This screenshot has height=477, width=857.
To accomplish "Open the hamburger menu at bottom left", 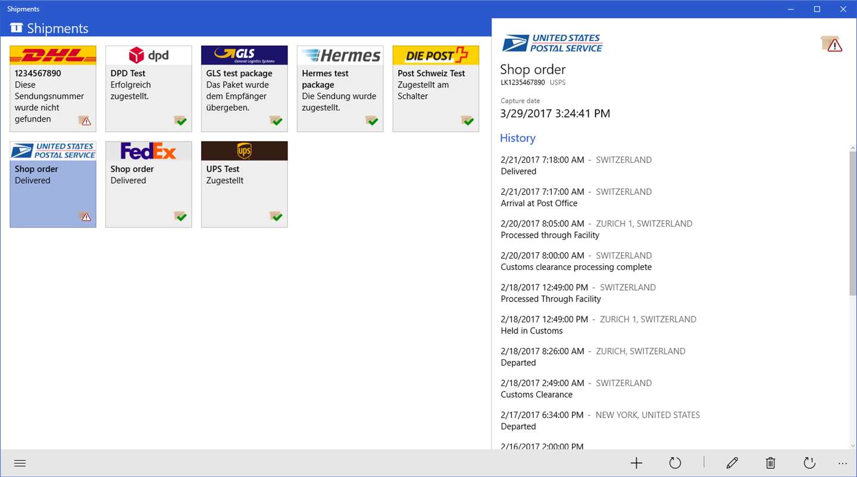I will 20,463.
